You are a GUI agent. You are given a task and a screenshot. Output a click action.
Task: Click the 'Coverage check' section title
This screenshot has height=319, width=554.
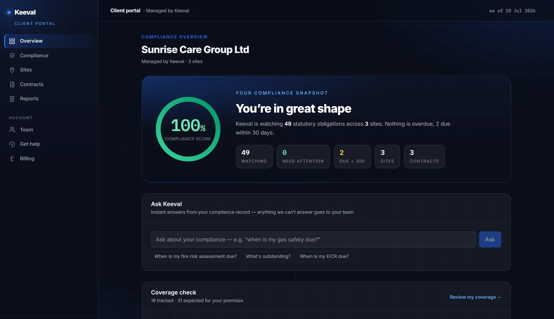[173, 293]
